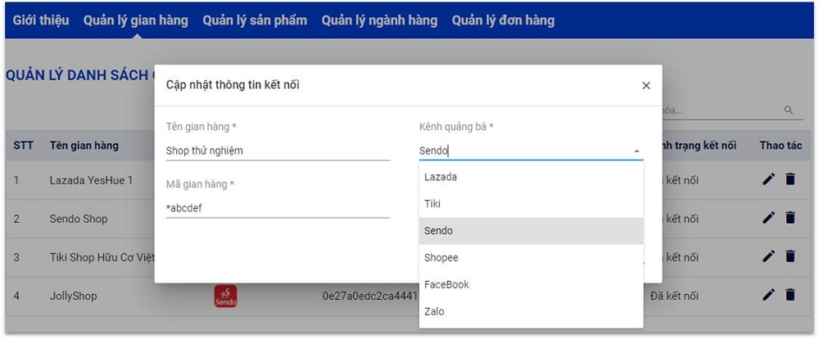Choose Zalo from the channel list
819x339 pixels.
click(x=532, y=312)
